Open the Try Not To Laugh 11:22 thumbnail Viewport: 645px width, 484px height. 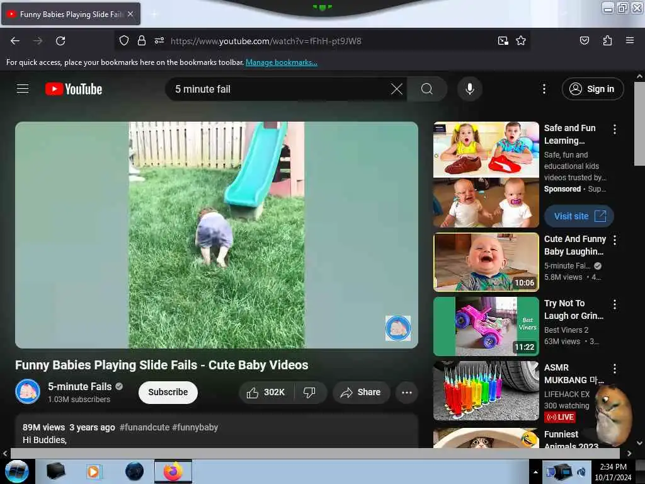[x=486, y=326]
